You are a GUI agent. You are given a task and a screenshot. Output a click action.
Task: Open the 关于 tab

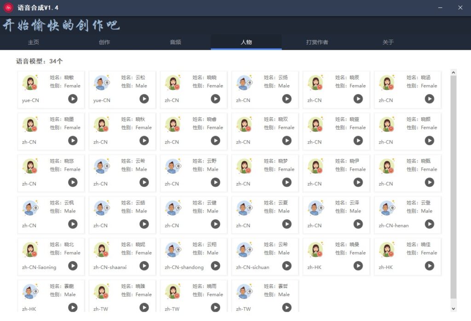pos(388,42)
